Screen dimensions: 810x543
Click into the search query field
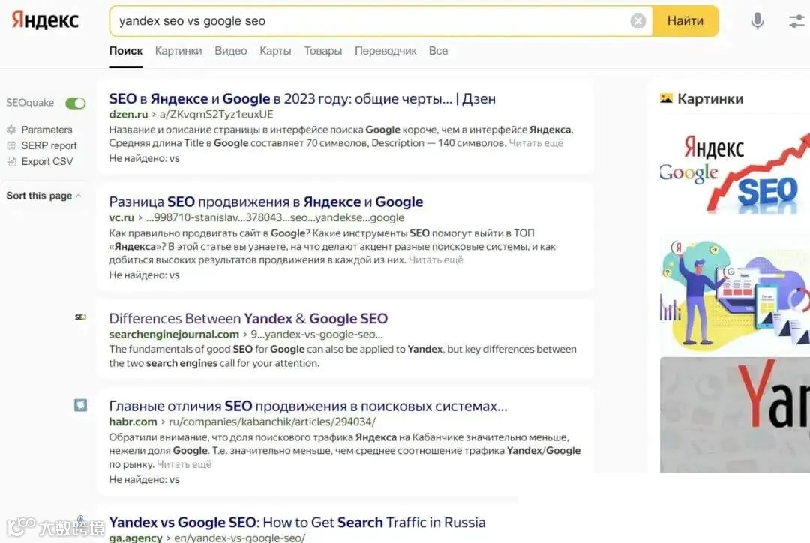[367, 21]
